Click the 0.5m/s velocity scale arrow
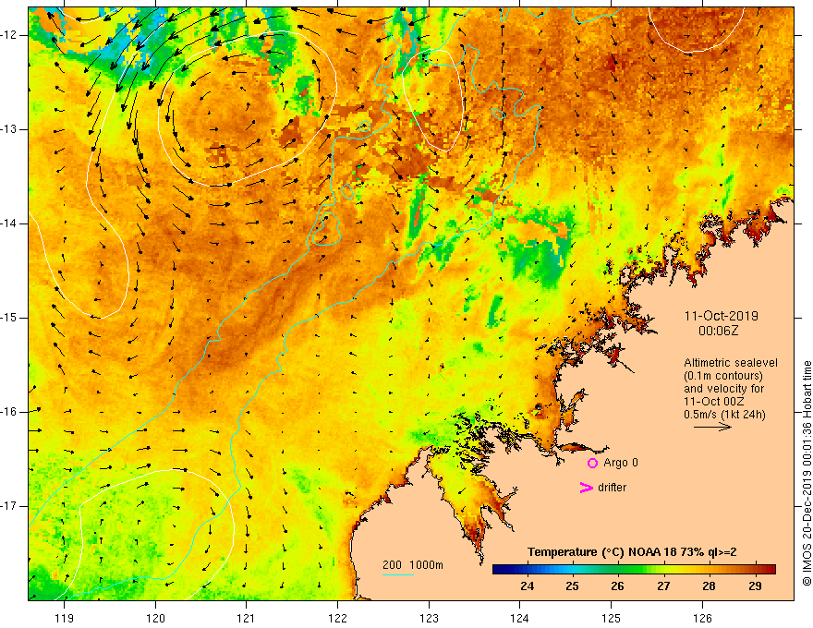This screenshot has height=628, width=813. pos(712,427)
